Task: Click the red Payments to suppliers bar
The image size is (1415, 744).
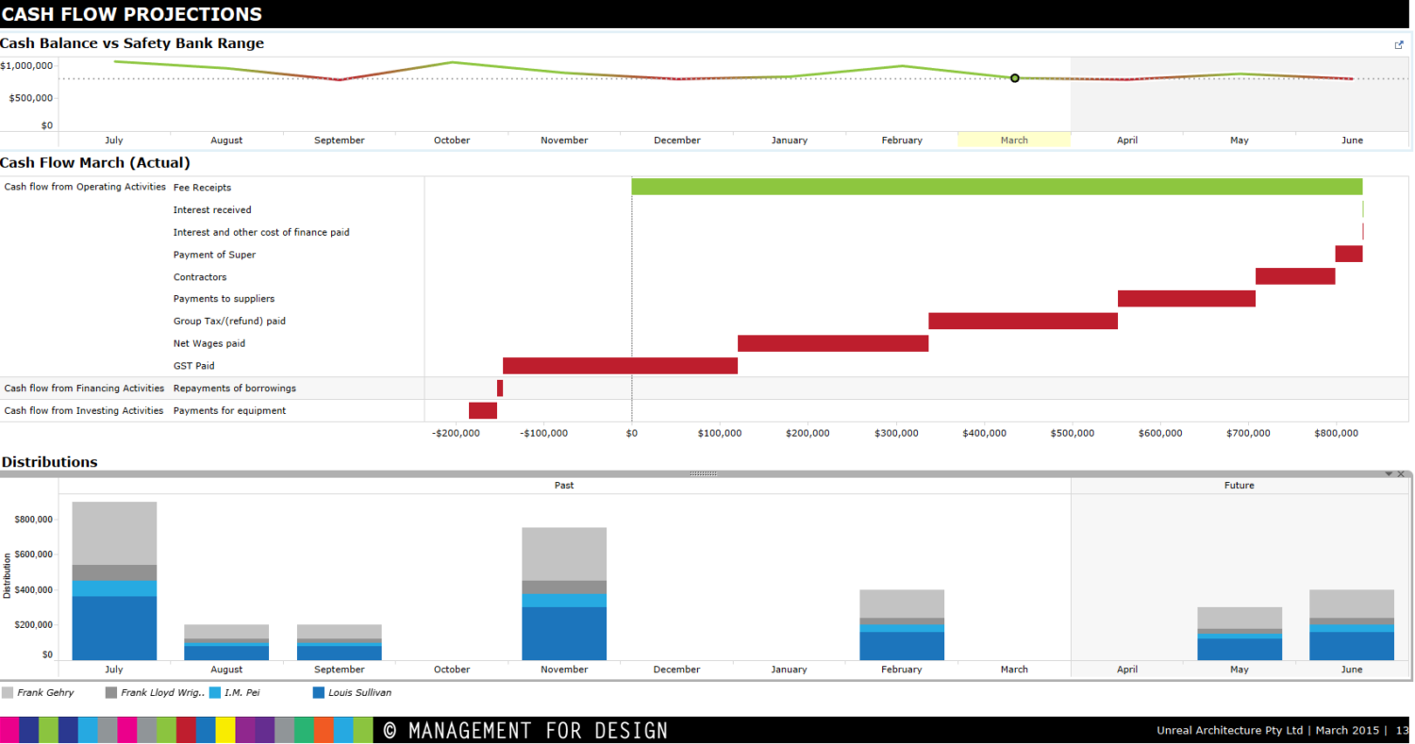Action: (1187, 299)
